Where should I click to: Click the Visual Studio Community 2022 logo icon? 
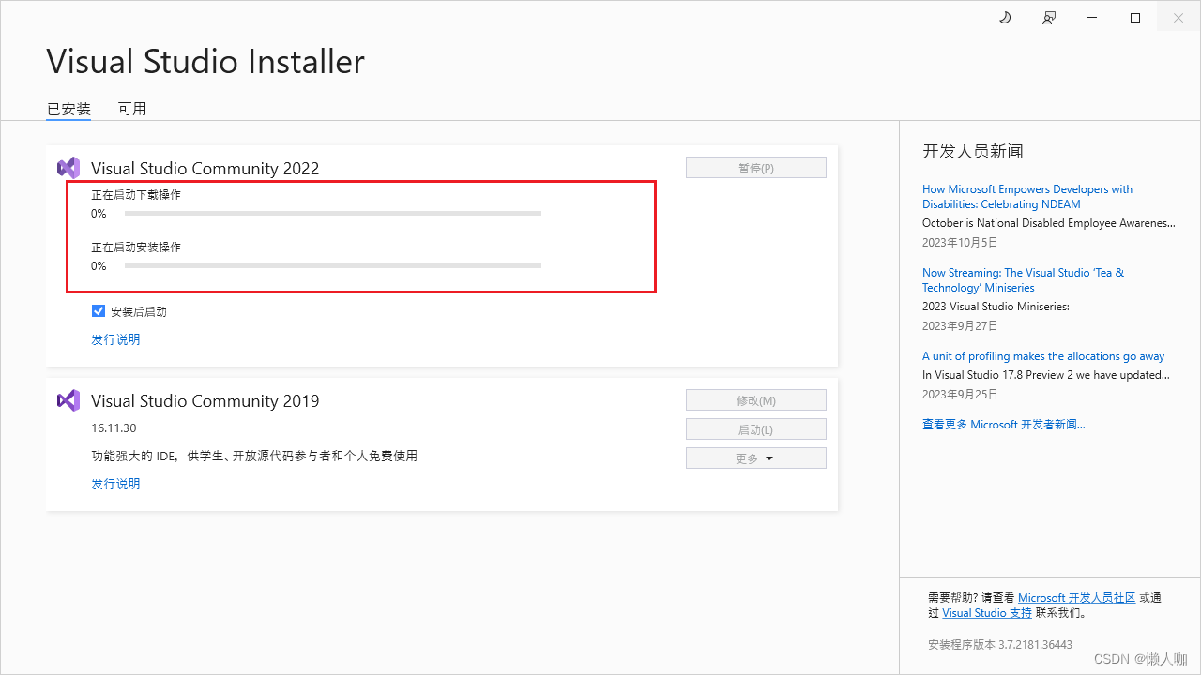[x=68, y=168]
